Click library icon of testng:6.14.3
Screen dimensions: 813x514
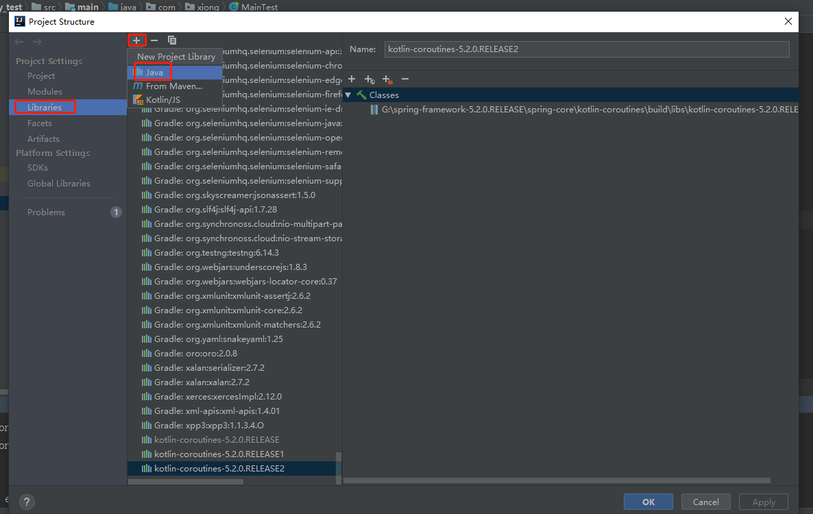click(x=147, y=252)
